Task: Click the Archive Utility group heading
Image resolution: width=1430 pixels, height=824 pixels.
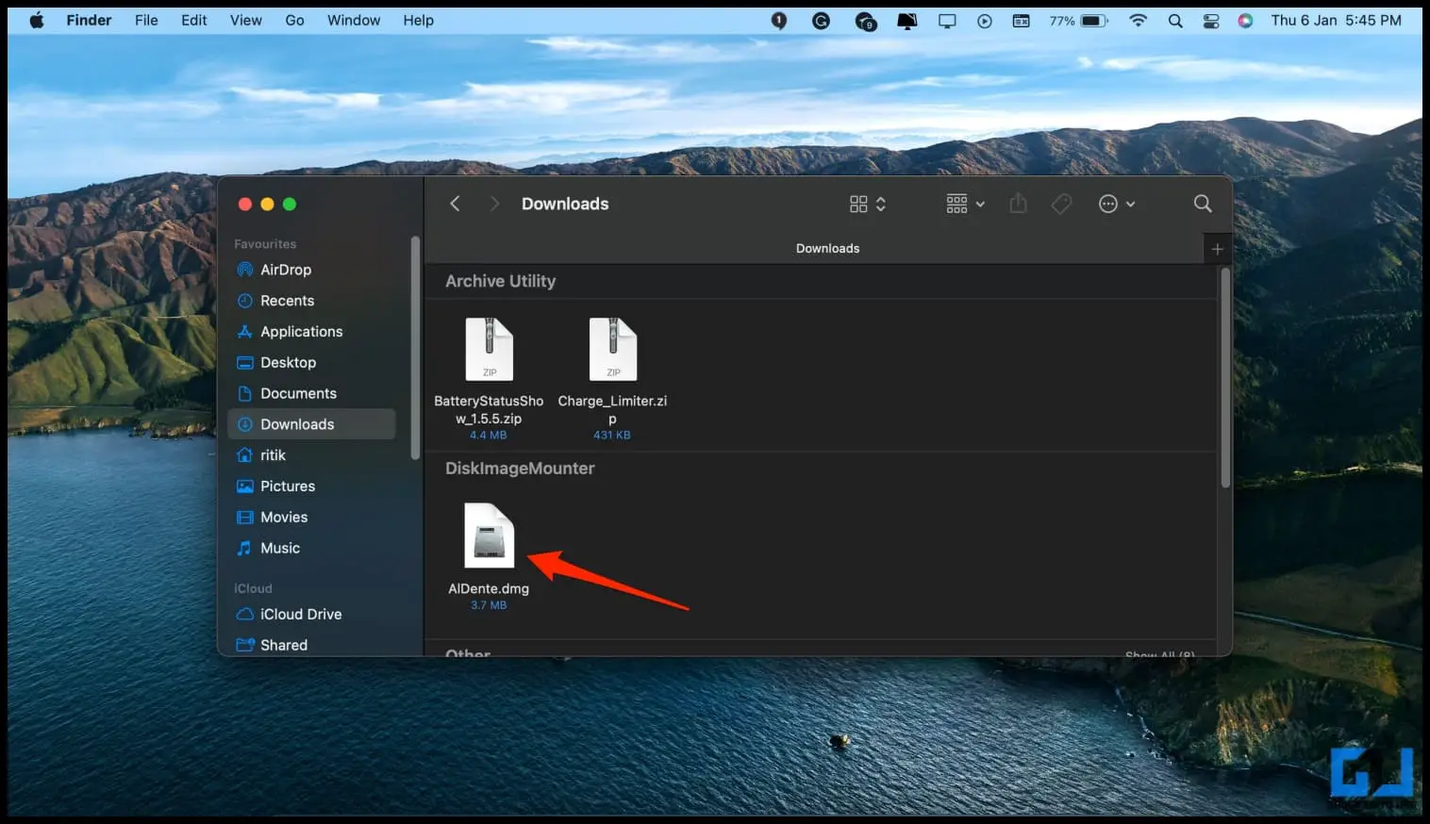Action: click(500, 281)
